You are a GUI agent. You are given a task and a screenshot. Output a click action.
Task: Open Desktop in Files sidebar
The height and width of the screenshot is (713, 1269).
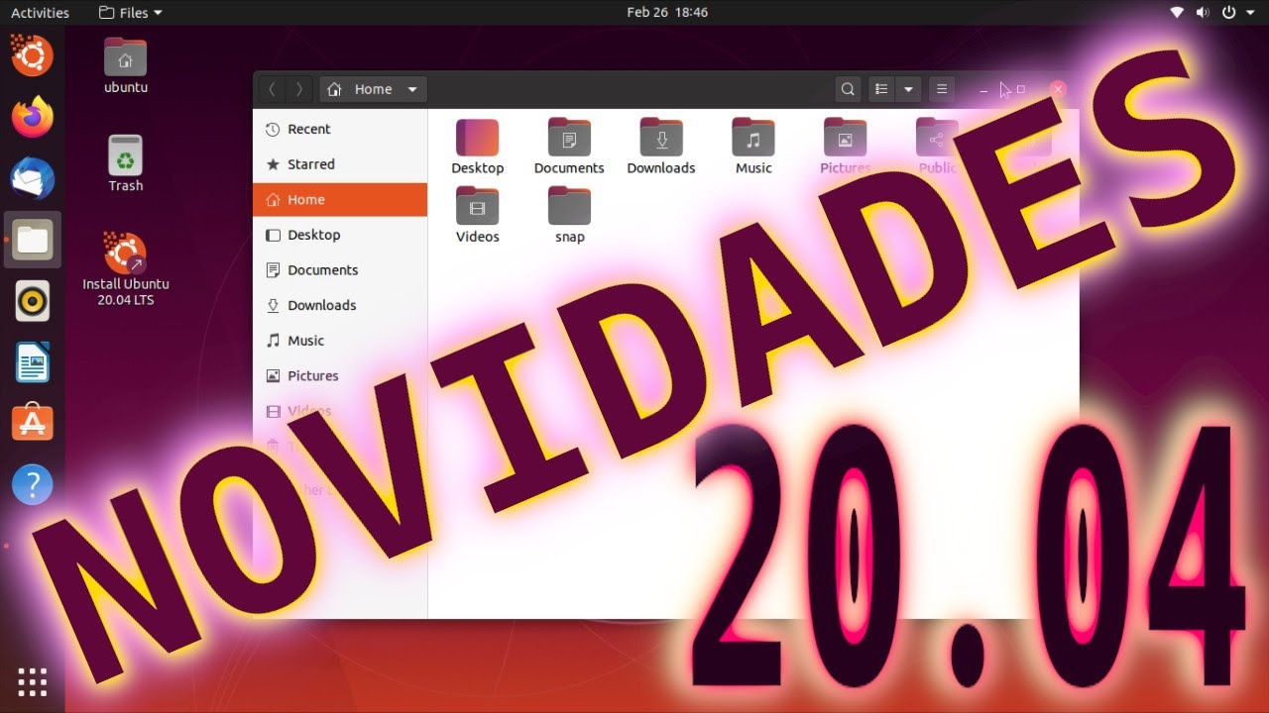[340, 235]
